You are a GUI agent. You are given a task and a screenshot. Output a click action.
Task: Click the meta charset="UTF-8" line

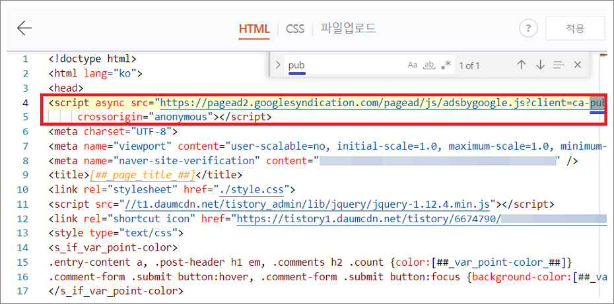[113, 132]
